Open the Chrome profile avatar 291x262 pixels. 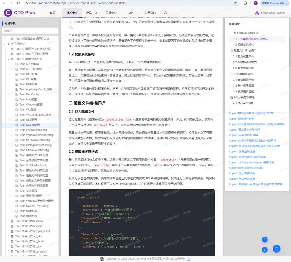click(255, 3)
